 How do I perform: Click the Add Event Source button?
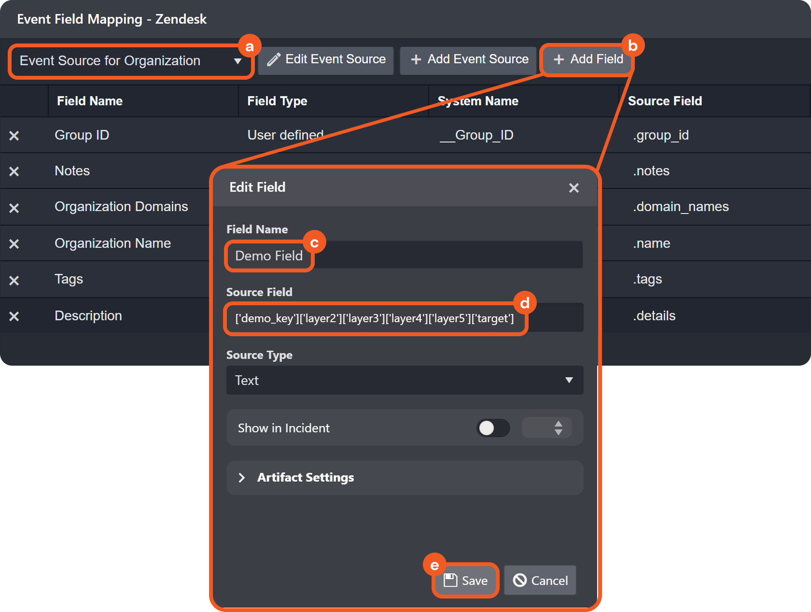(469, 60)
